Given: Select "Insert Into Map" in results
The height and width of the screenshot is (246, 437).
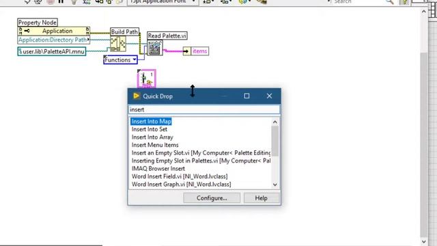Looking at the screenshot, I should tap(152, 122).
